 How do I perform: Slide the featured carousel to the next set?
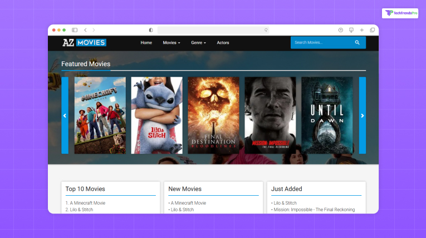click(363, 115)
